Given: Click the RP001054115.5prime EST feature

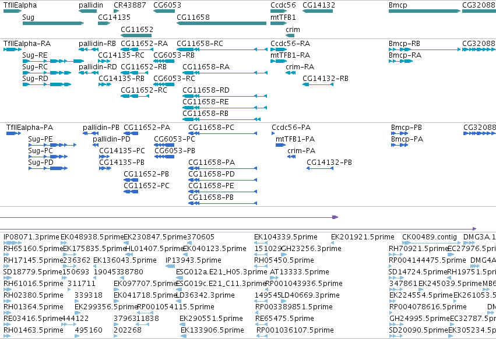Looking at the screenshot, I should click(146, 313).
